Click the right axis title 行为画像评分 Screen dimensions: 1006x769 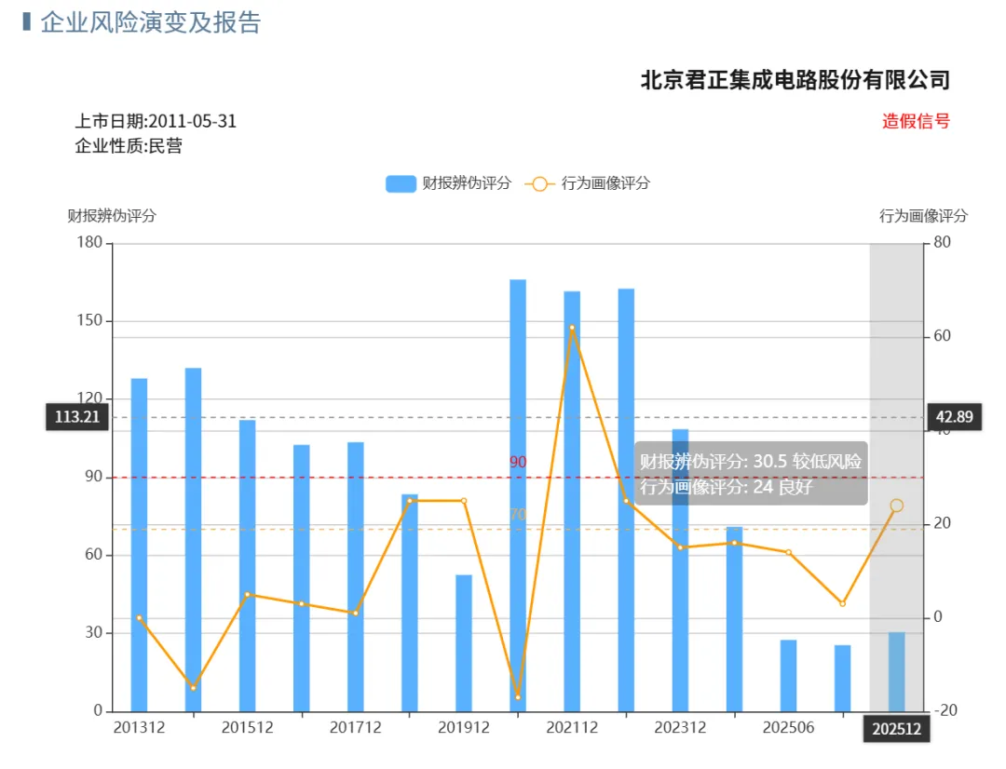(x=924, y=216)
